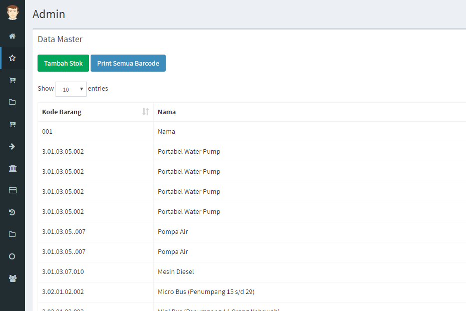
Task: Click the first Pompa Air cell
Action: (x=310, y=232)
